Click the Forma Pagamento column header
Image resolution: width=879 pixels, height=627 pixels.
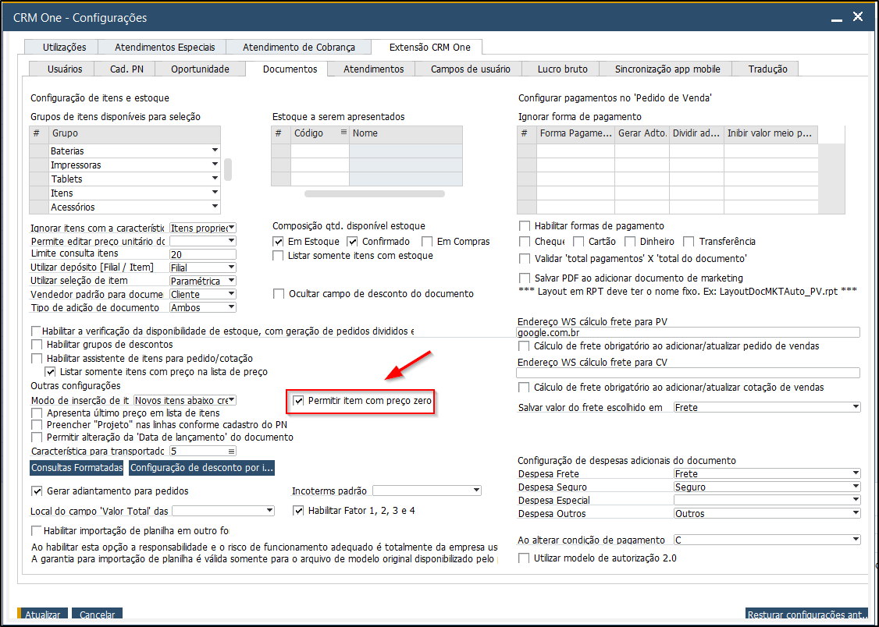pyautogui.click(x=576, y=133)
